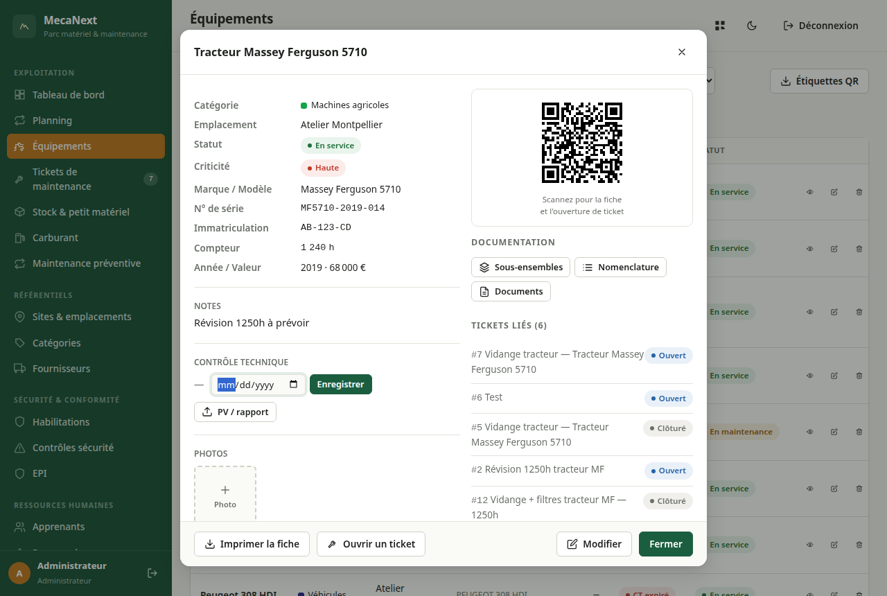View the En maintenance row with eye icon
The width and height of the screenshot is (887, 596).
[809, 432]
